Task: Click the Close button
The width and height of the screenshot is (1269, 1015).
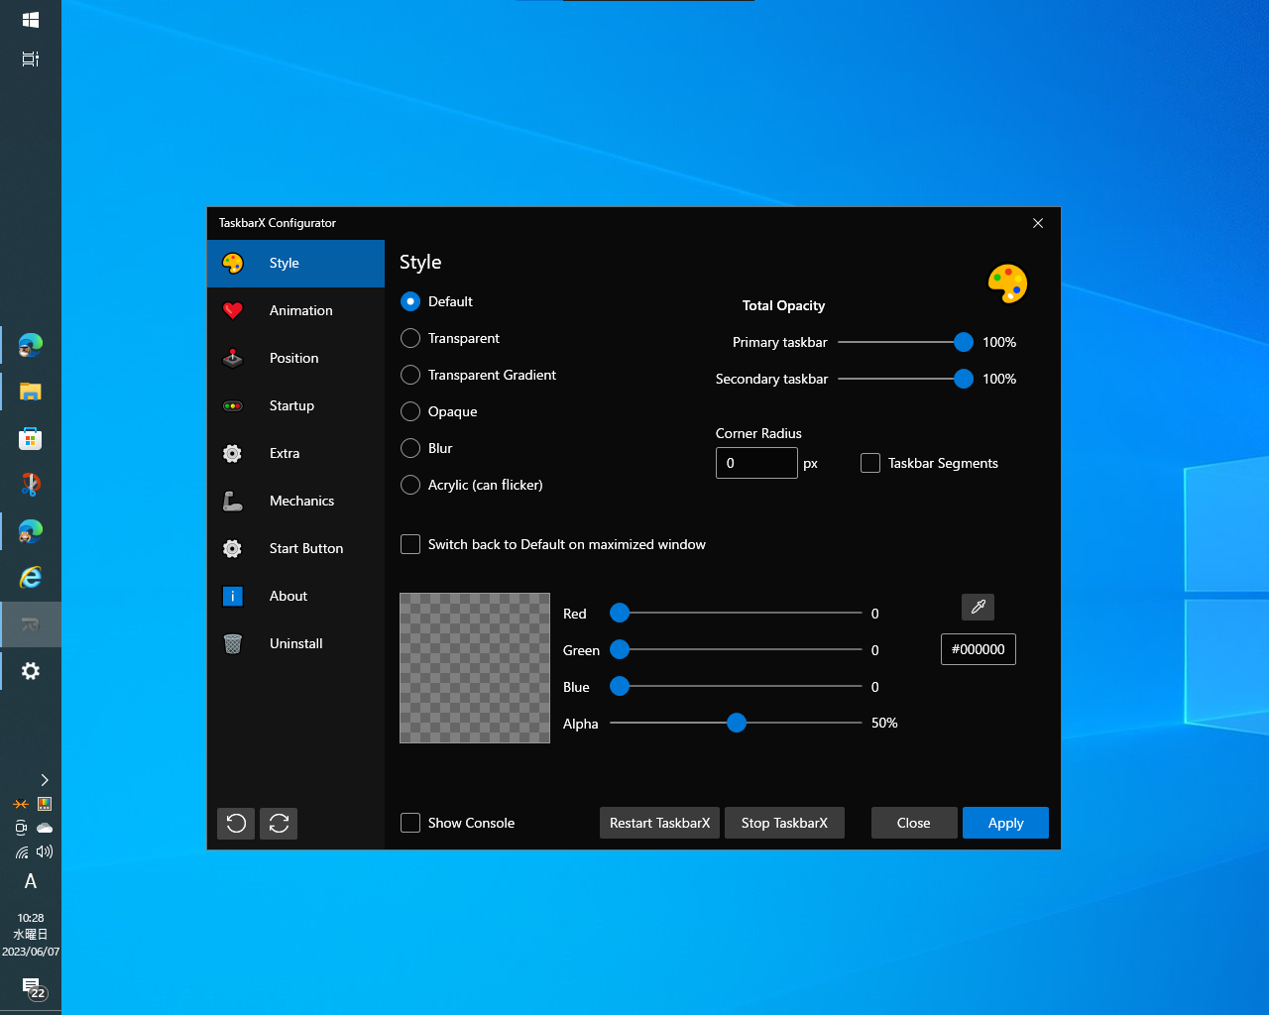Action: point(914,823)
